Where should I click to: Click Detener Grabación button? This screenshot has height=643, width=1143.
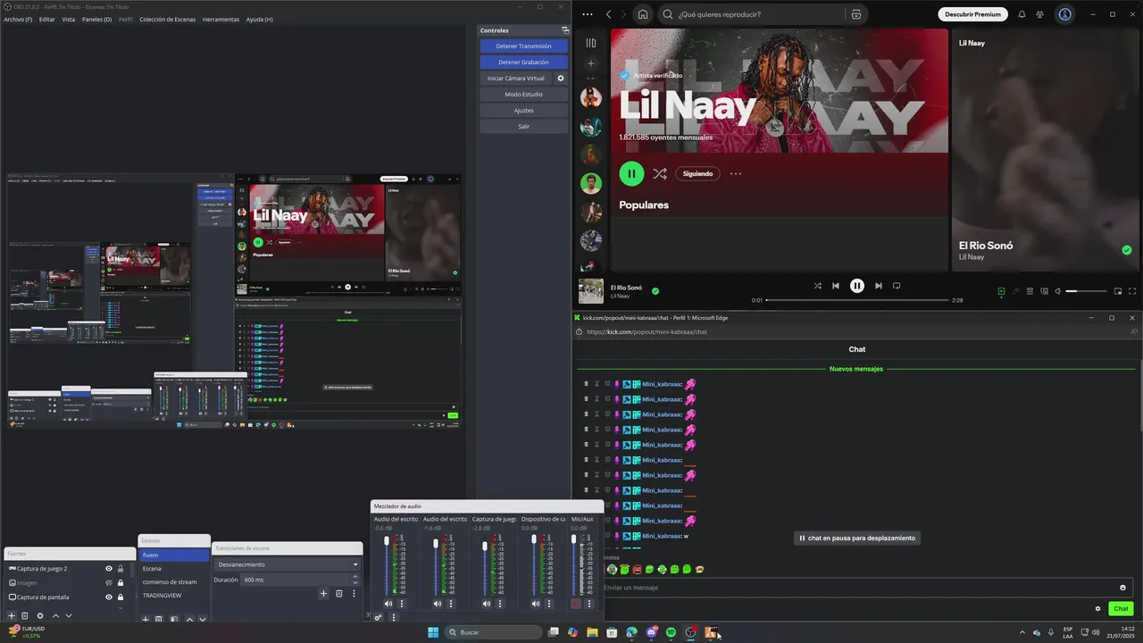523,62
